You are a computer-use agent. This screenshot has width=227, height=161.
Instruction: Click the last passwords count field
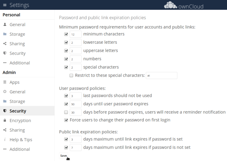[x=76, y=96]
